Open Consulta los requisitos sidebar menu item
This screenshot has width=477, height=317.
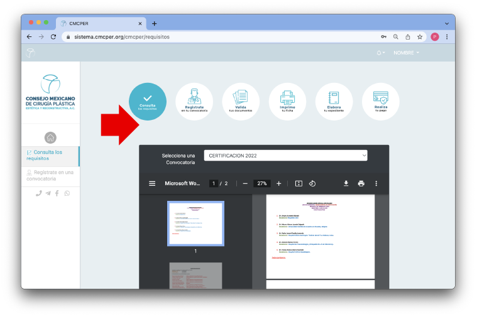coord(50,155)
